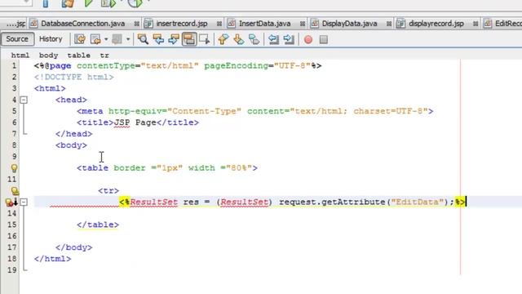Click the closing </table> tag
Viewport: 522px width, 294px height.
(98, 225)
